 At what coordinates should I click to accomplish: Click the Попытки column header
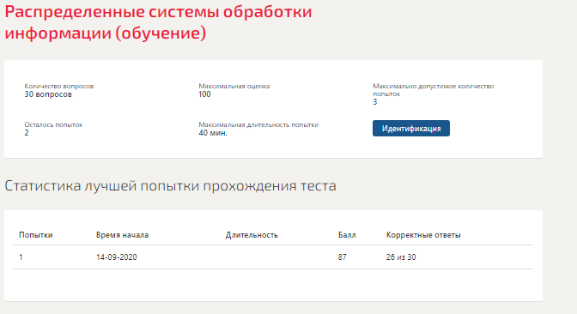[x=36, y=235]
